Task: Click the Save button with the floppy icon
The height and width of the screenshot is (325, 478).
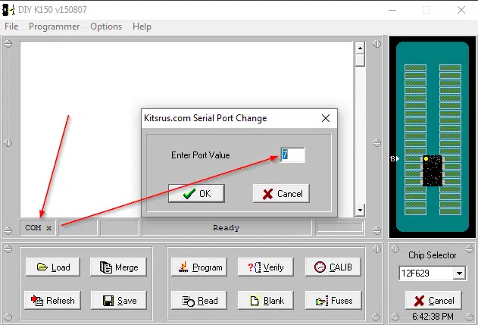Action: click(119, 300)
